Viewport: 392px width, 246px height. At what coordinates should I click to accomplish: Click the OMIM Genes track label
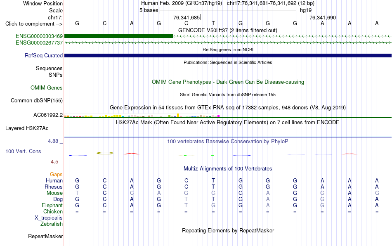click(47, 88)
